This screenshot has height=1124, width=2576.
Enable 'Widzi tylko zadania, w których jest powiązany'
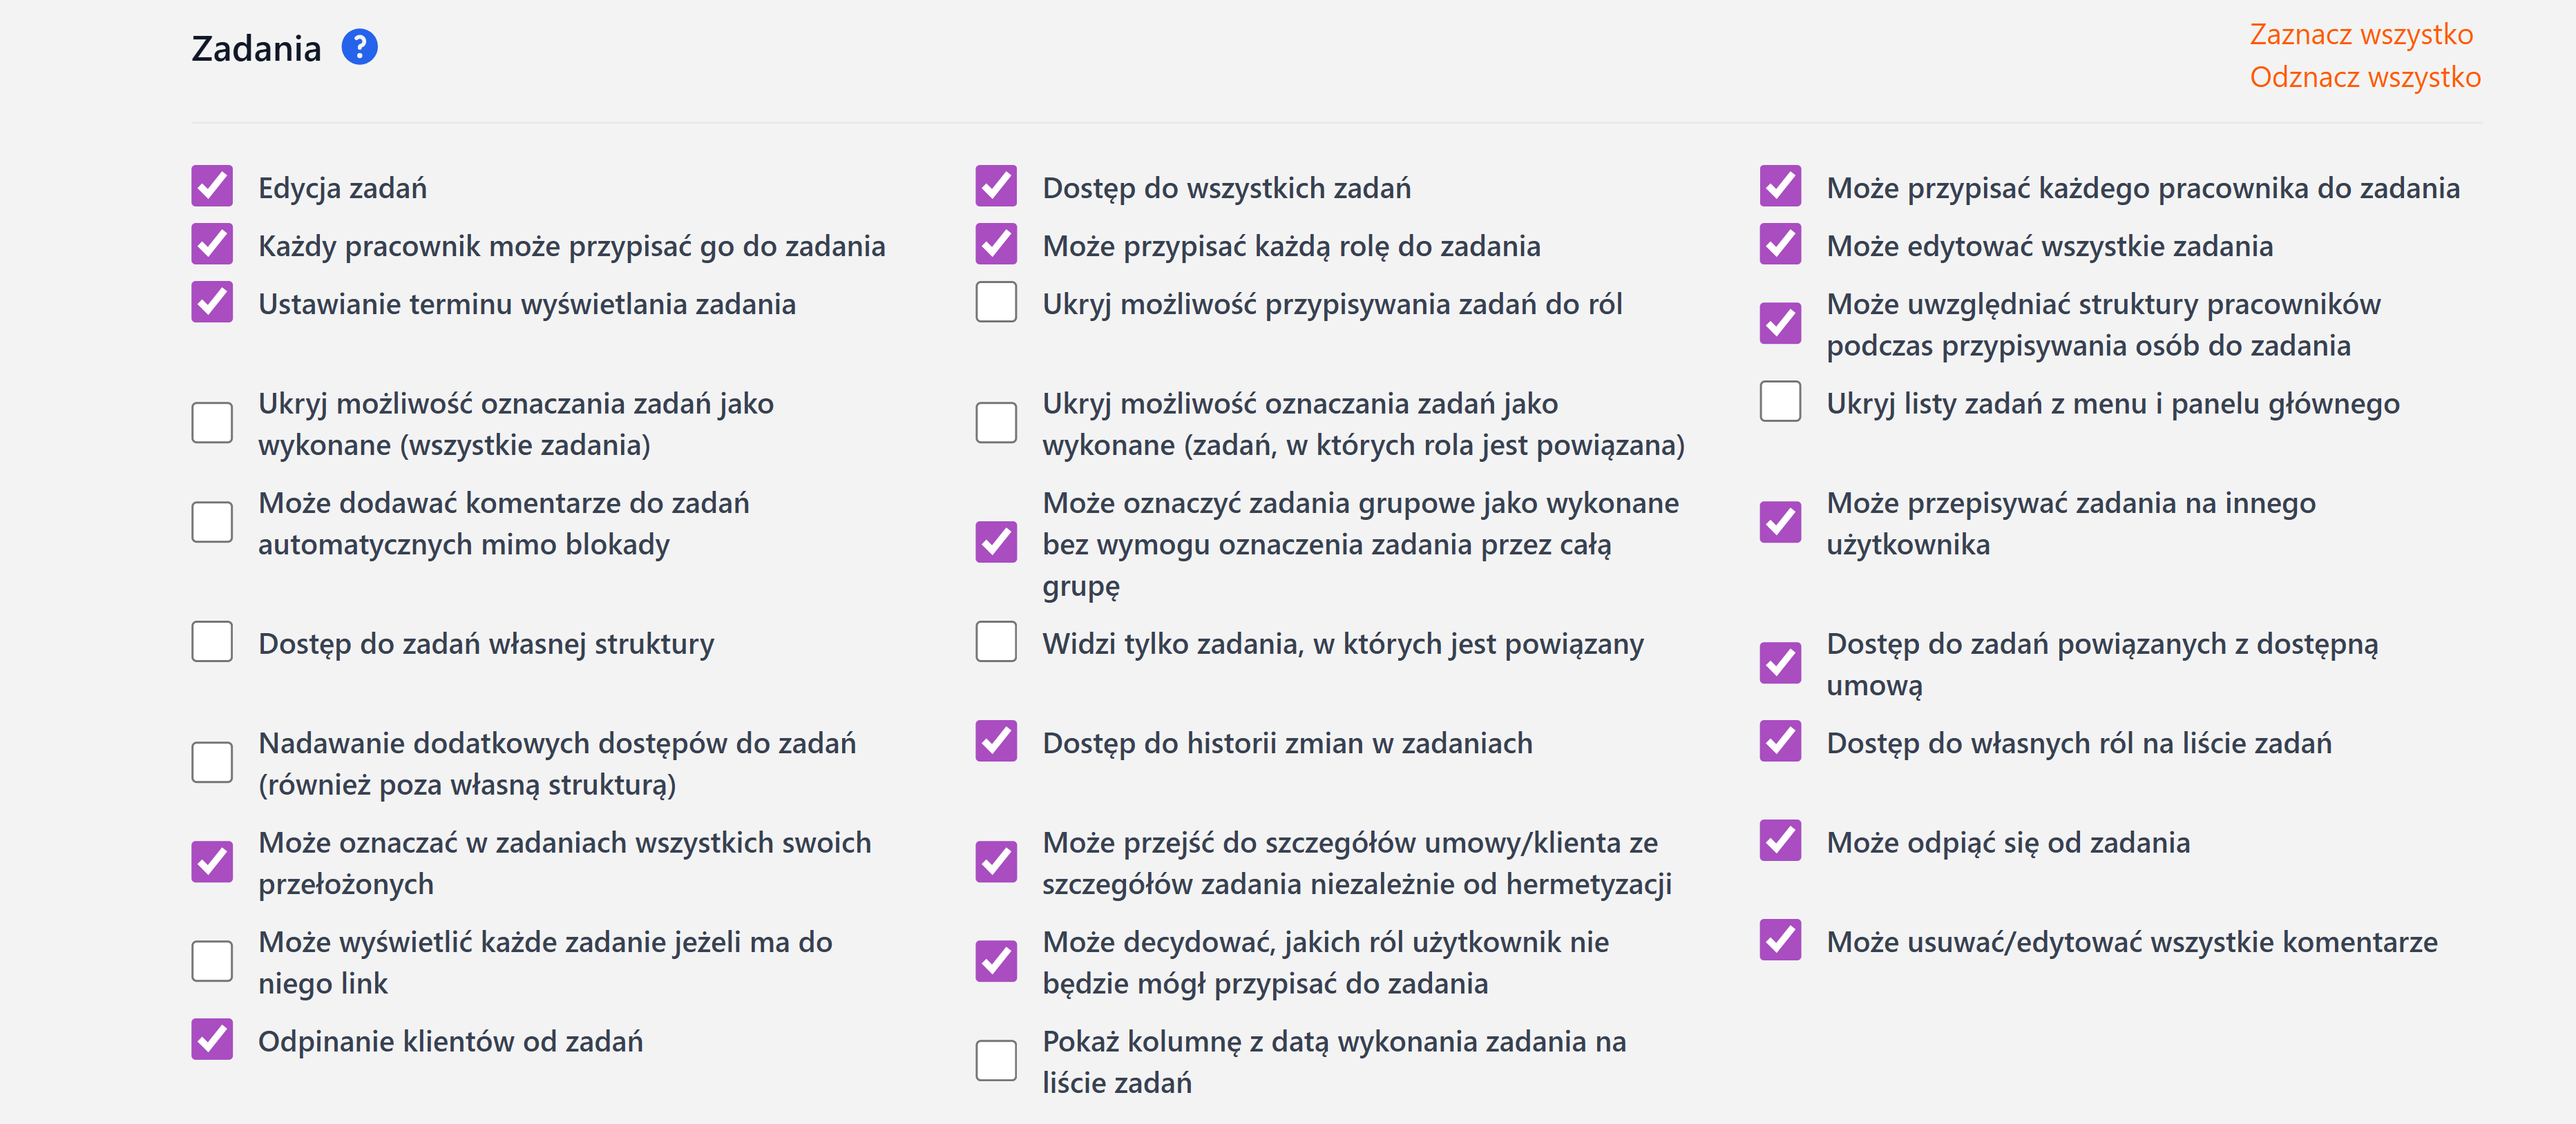click(996, 642)
